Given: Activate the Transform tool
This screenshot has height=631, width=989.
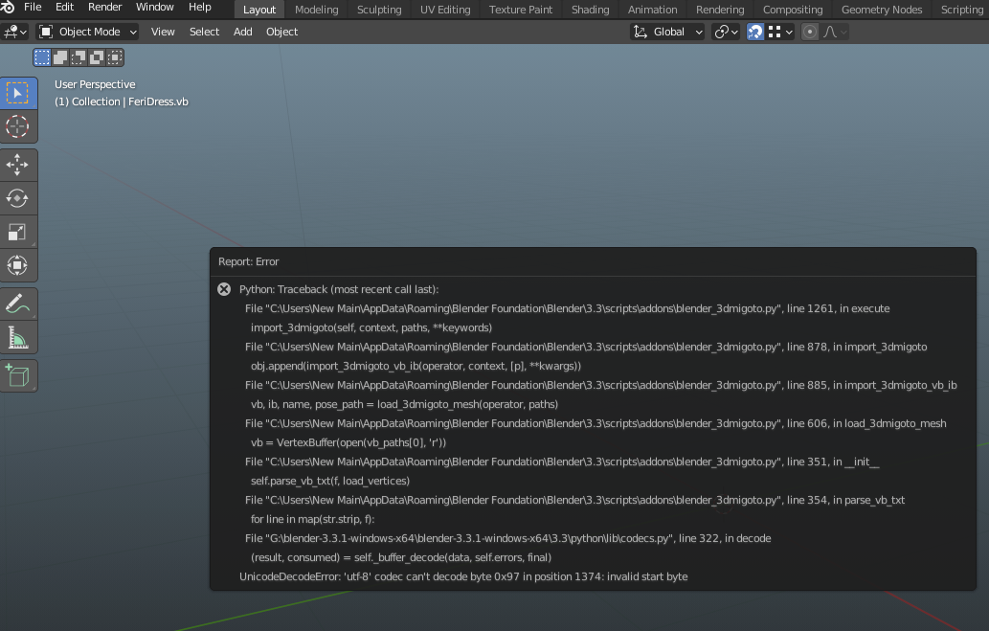Looking at the screenshot, I should (18, 265).
